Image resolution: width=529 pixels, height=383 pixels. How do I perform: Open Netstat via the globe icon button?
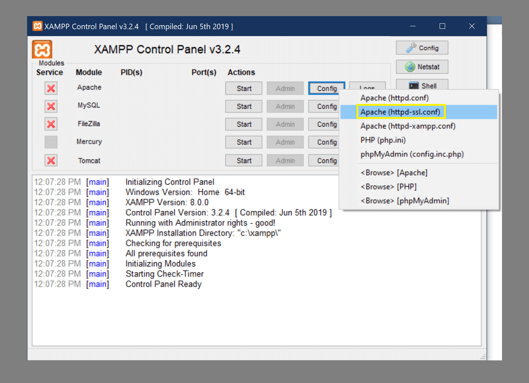(422, 66)
